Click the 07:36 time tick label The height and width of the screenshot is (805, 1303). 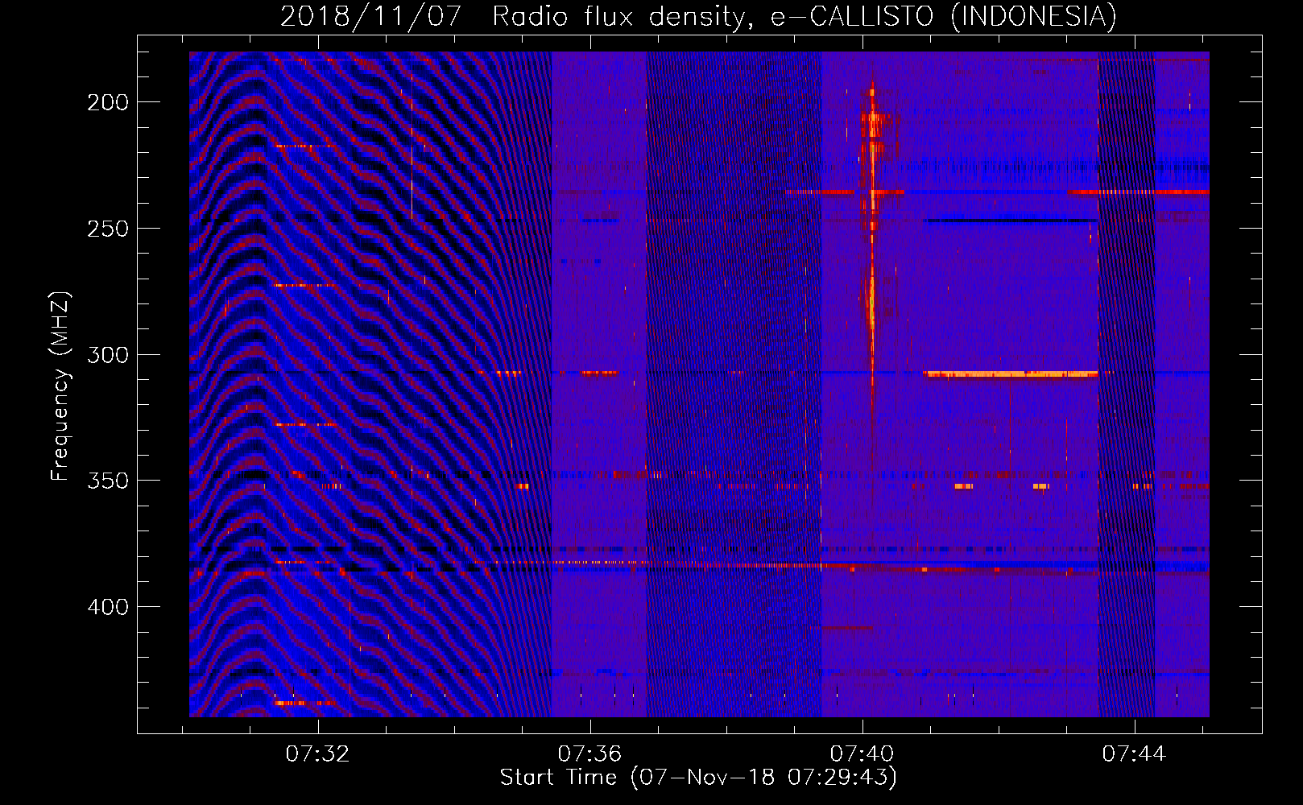tap(590, 754)
